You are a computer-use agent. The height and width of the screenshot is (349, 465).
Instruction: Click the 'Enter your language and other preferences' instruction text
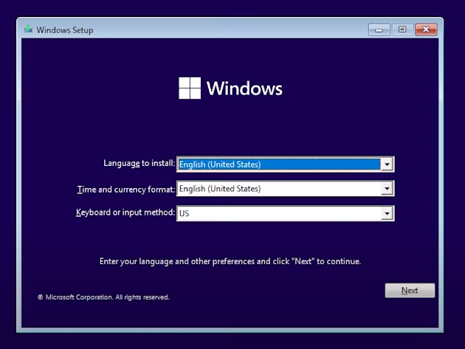(x=230, y=261)
